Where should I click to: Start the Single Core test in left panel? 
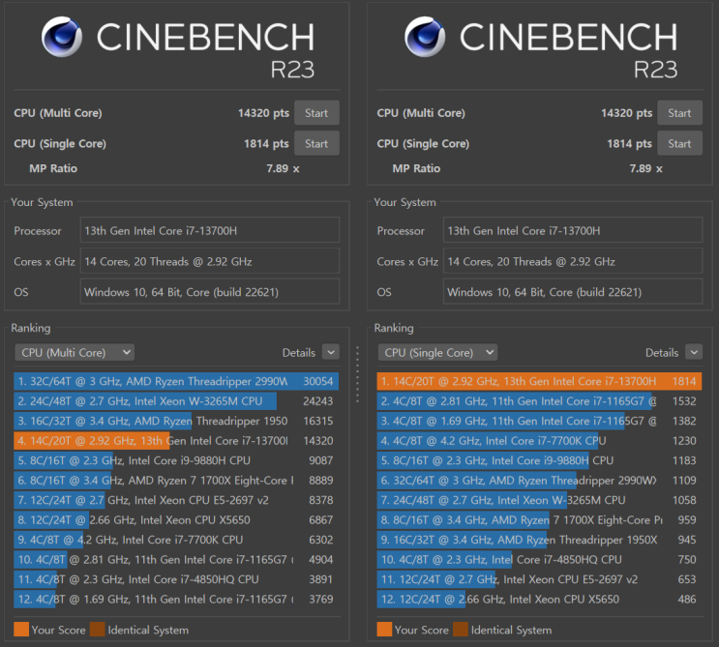(x=316, y=143)
